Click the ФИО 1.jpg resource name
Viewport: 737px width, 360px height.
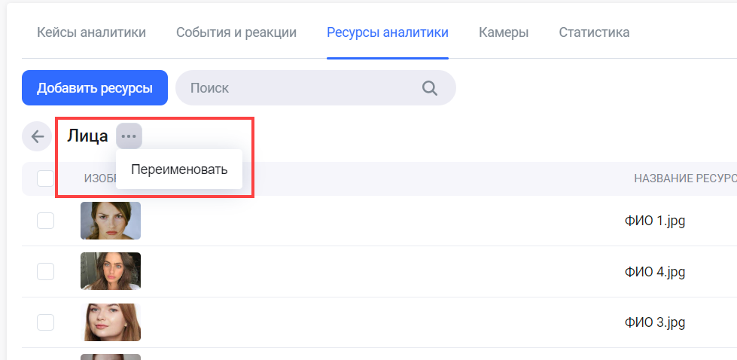click(x=654, y=221)
